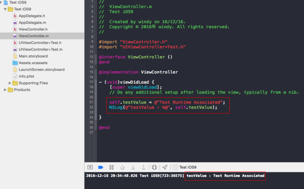This screenshot has height=189, width=304.
Task: Select the Test iOS9 process in debug bar
Action: (185, 167)
